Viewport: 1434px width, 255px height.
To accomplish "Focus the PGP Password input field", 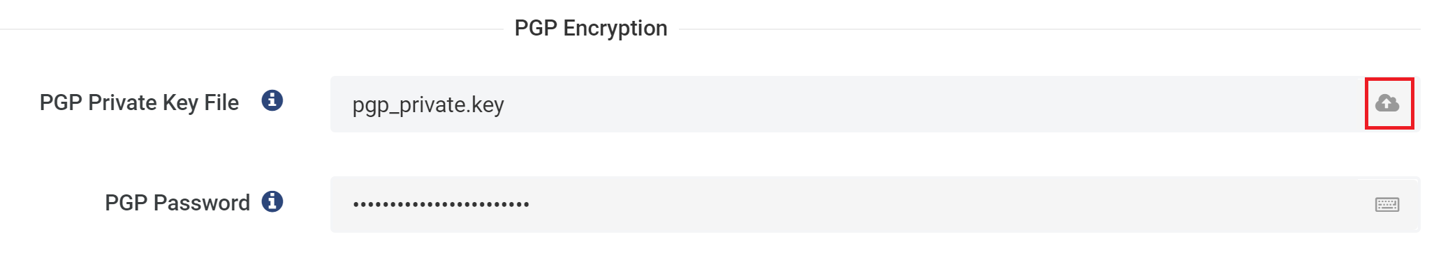I will click(x=875, y=204).
